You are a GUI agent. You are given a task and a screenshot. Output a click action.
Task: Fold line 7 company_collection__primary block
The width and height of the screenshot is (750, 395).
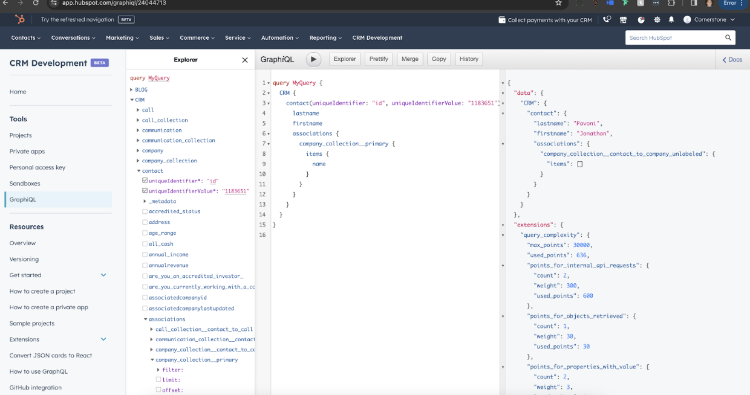(x=269, y=144)
